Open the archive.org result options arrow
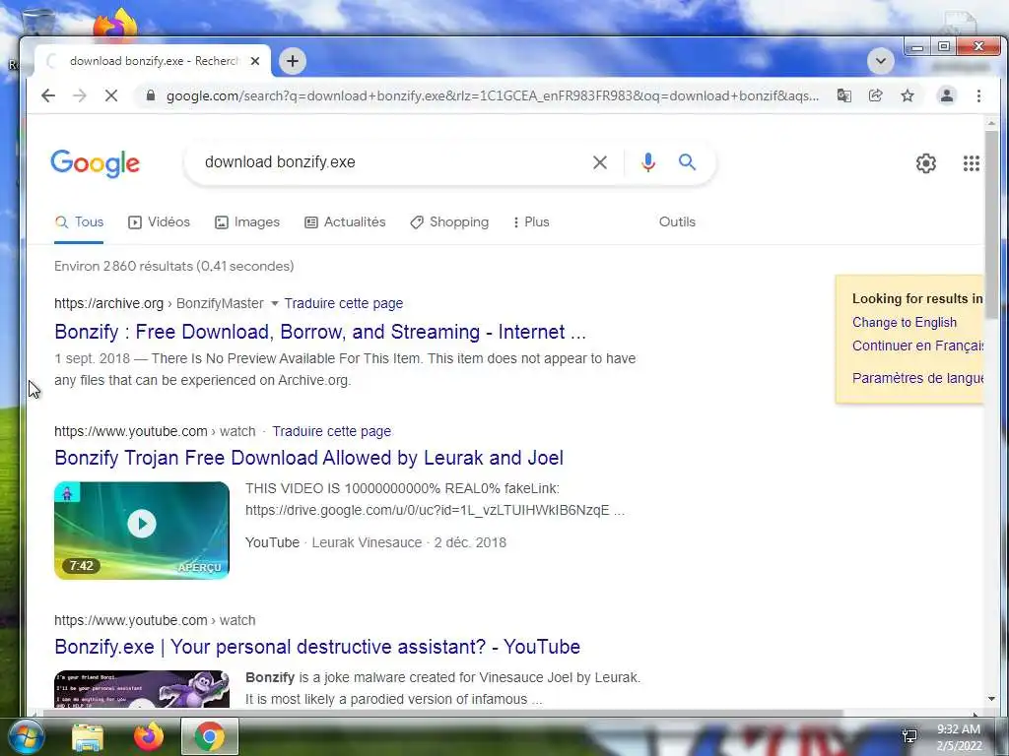The height and width of the screenshot is (756, 1009). [x=274, y=303]
